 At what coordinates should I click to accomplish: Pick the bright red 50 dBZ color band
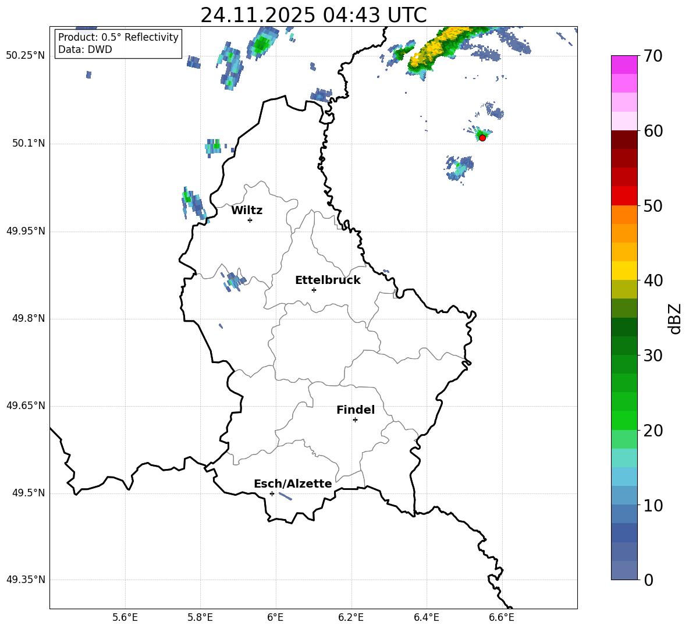point(624,196)
